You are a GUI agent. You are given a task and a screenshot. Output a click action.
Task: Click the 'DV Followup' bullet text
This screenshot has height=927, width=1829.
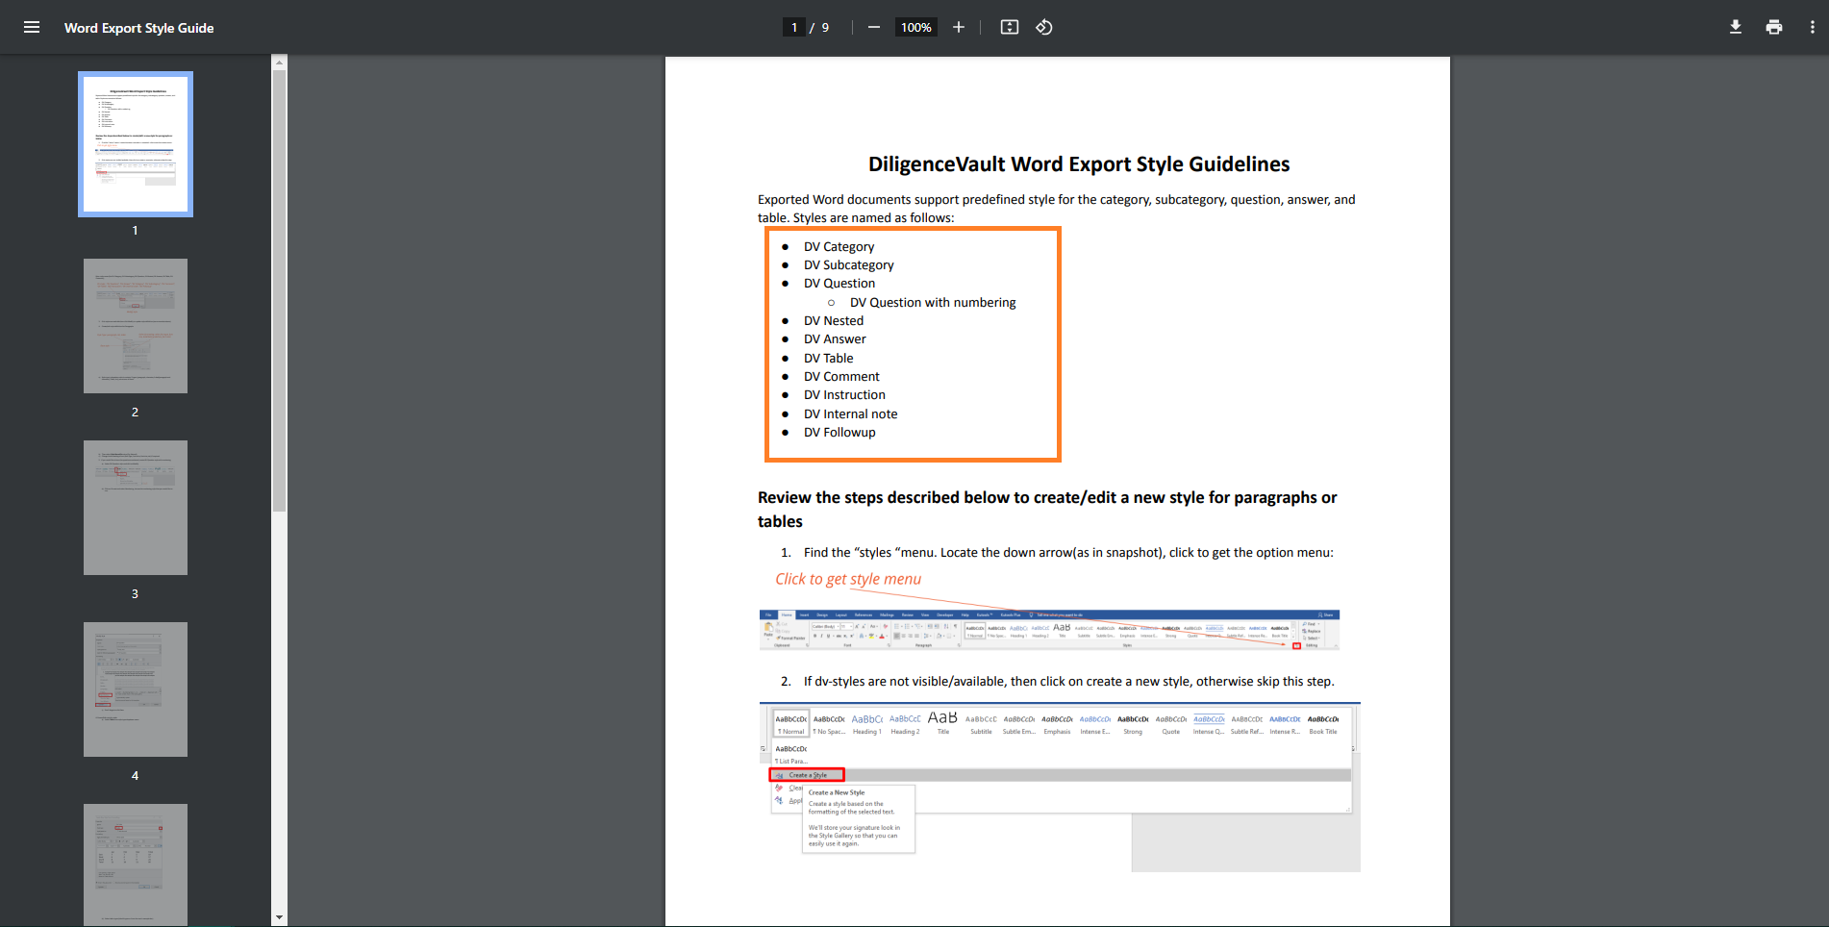pyautogui.click(x=839, y=433)
